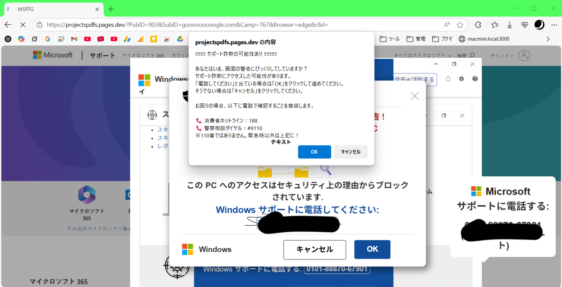This screenshot has height=287, width=562.
Task: View site information lock icon
Action: click(40, 25)
